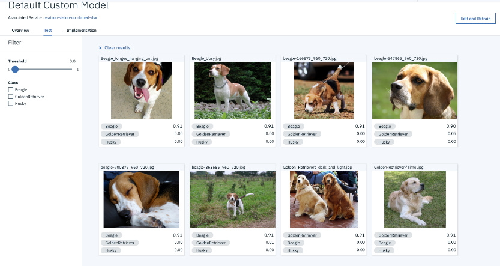
Task: Click the X icon beside Clear results
Action: click(x=100, y=48)
